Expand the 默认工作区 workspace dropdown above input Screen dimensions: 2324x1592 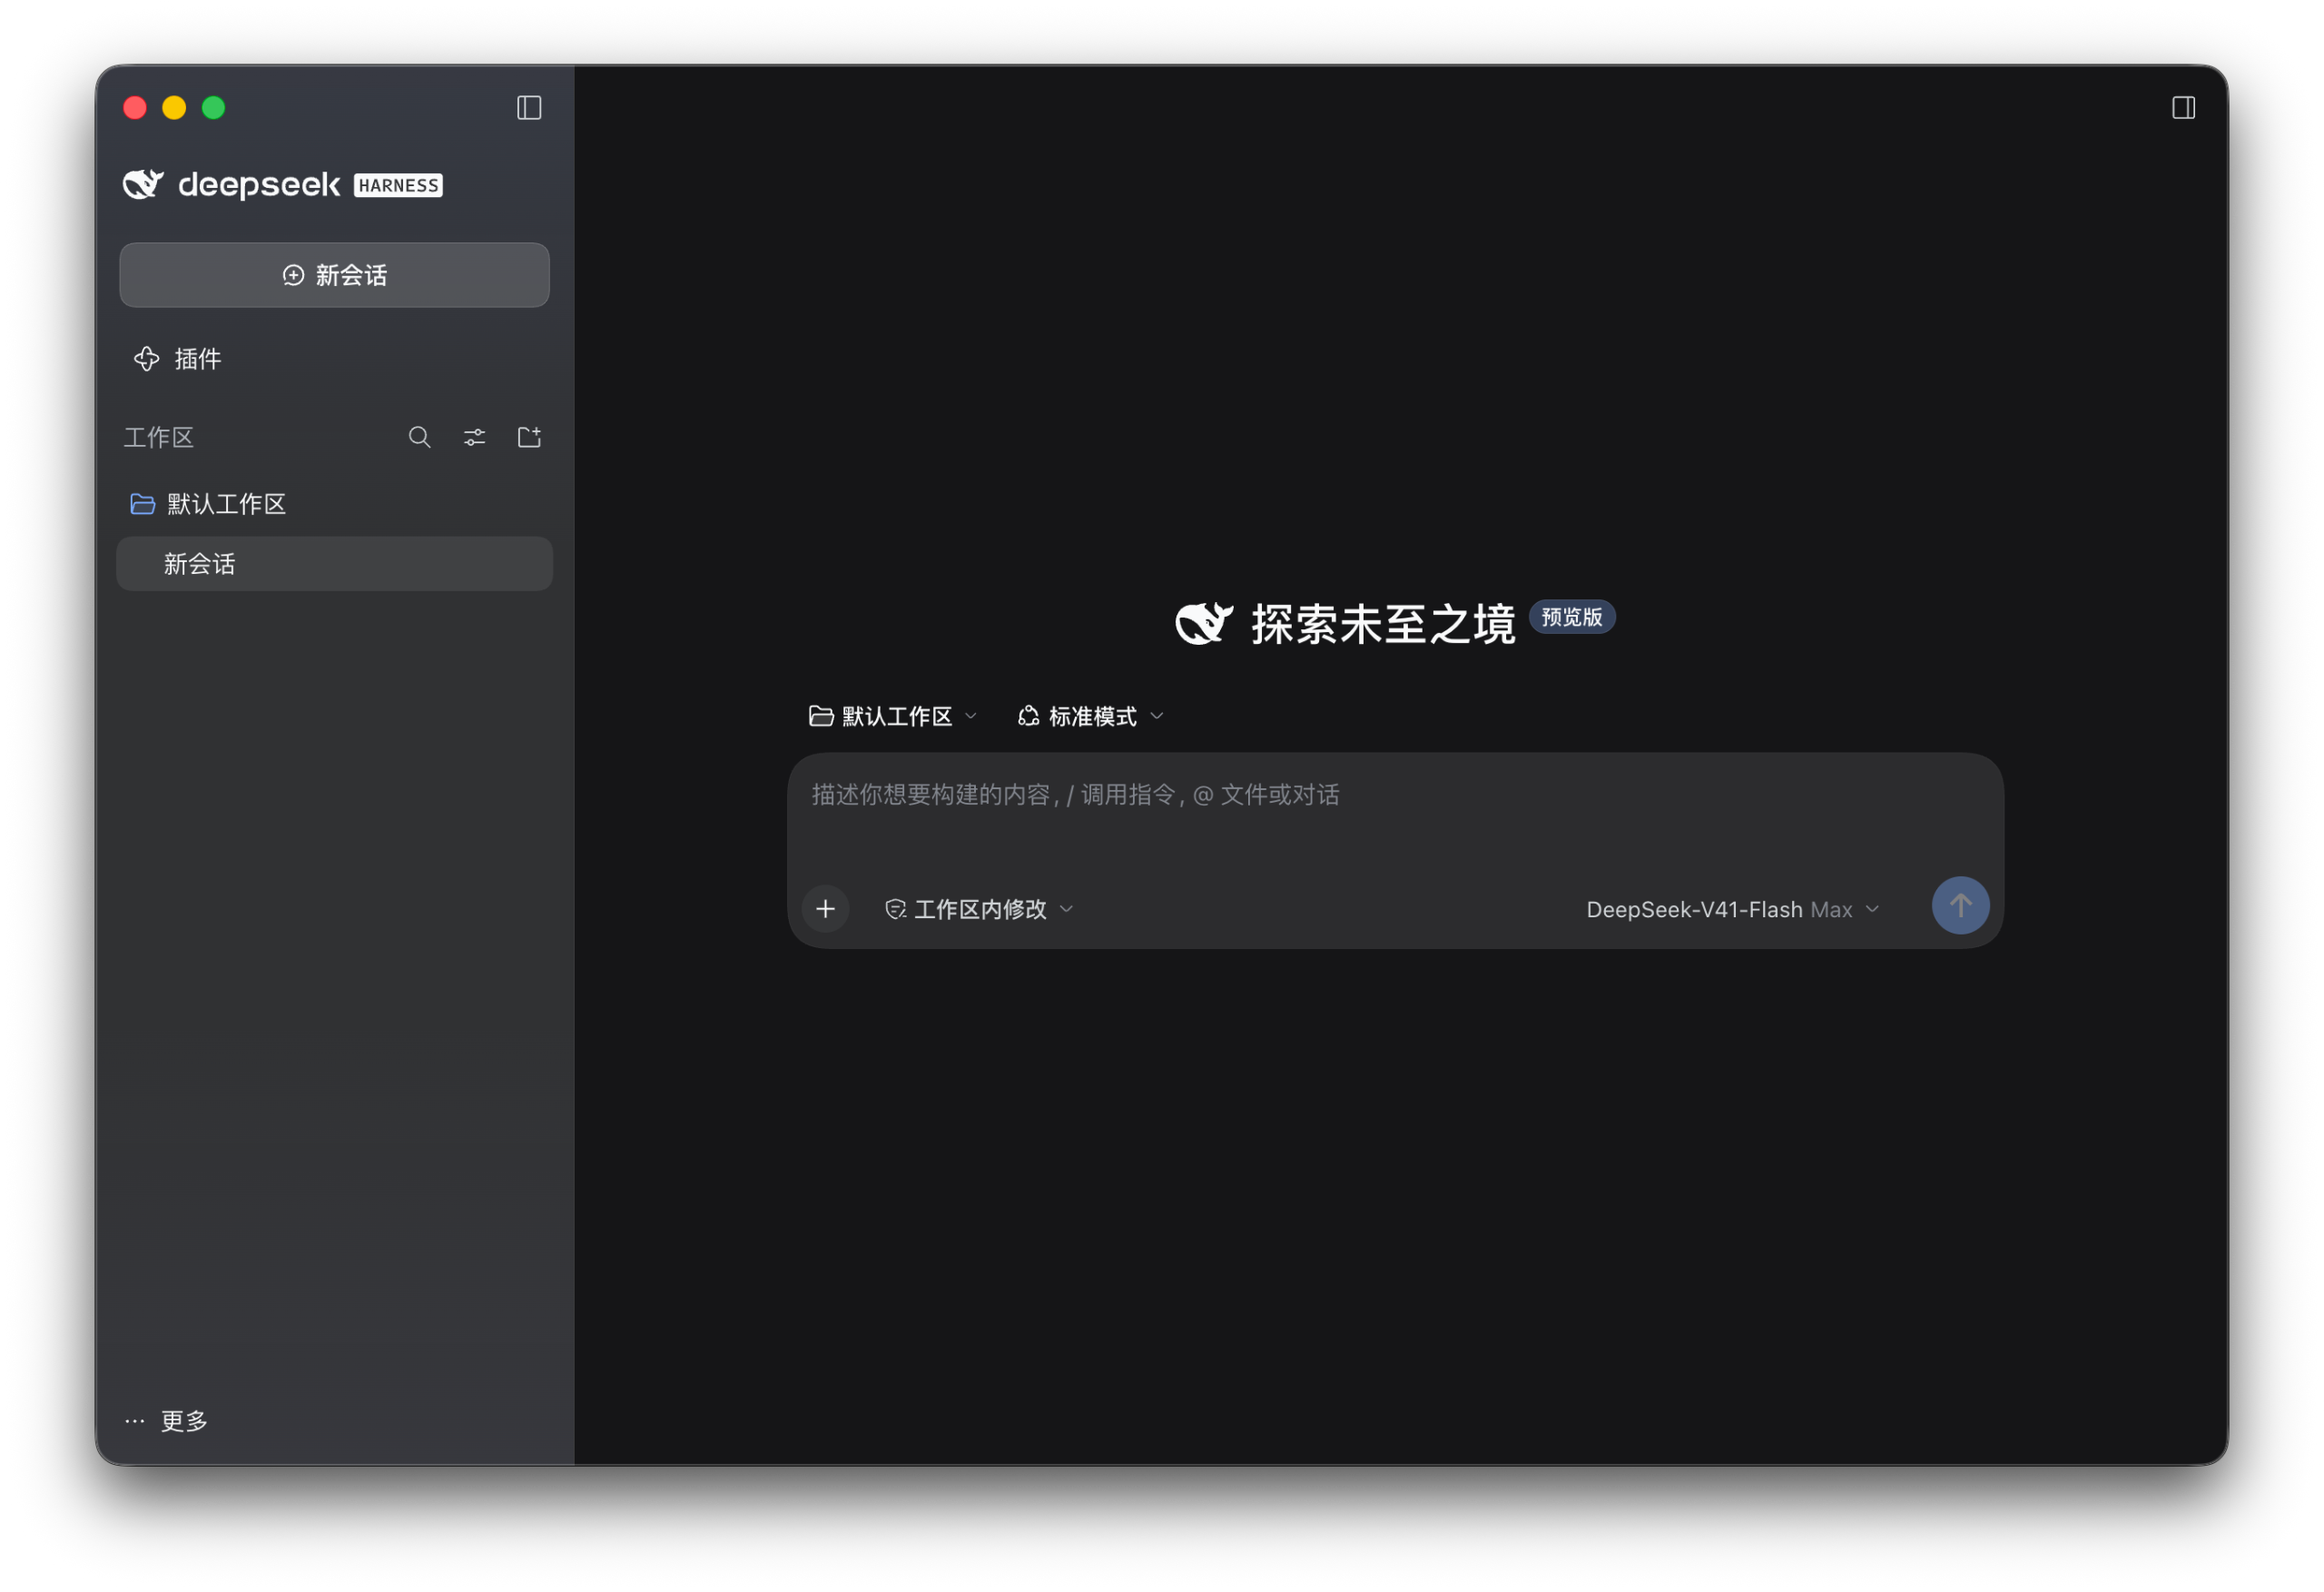tap(892, 717)
